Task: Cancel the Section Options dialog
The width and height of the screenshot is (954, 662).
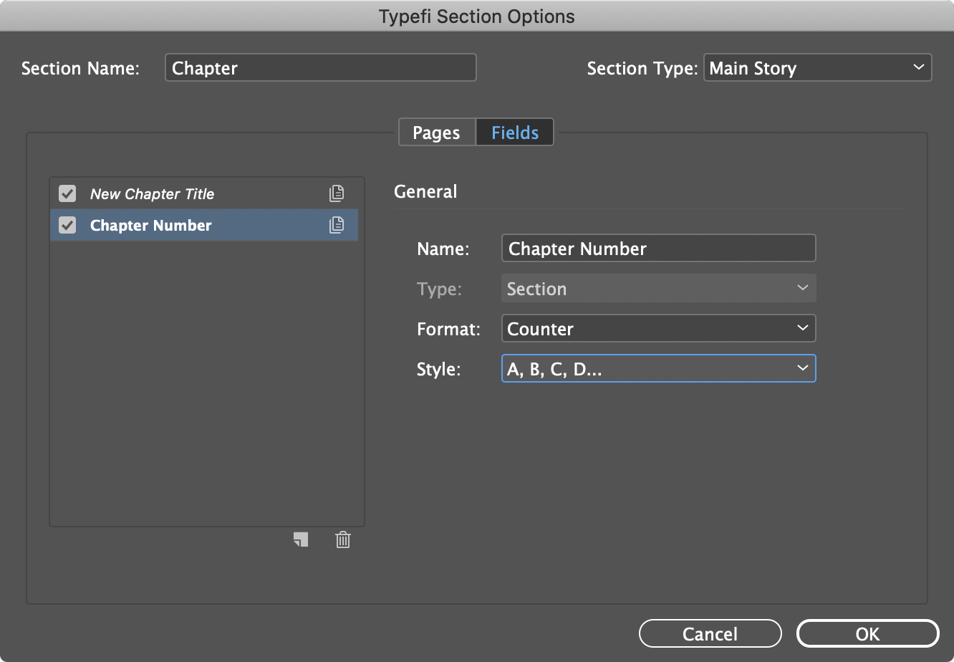Action: [710, 634]
